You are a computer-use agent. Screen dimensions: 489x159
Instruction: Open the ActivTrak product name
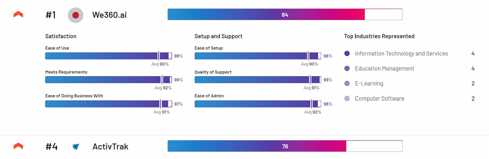tap(110, 147)
